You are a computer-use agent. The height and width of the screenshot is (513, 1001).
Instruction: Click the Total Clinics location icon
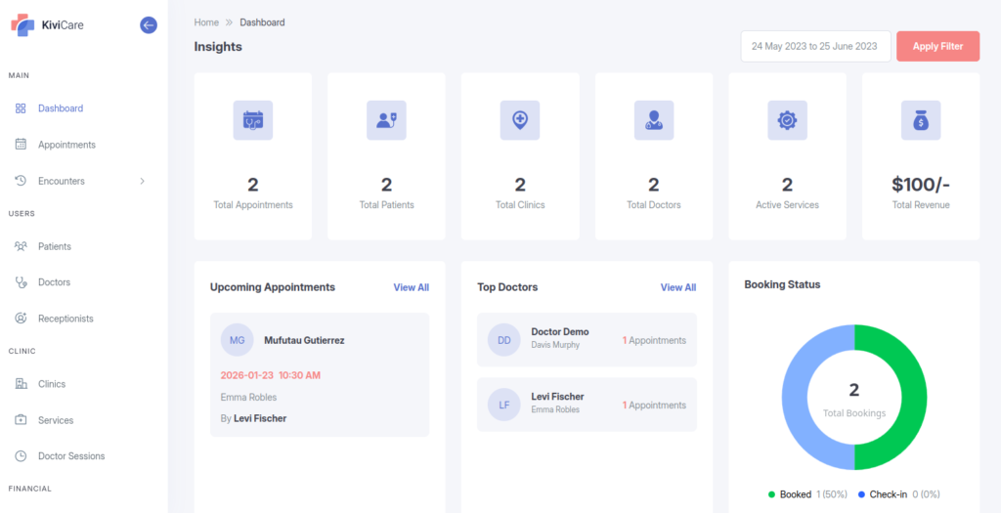click(x=520, y=120)
